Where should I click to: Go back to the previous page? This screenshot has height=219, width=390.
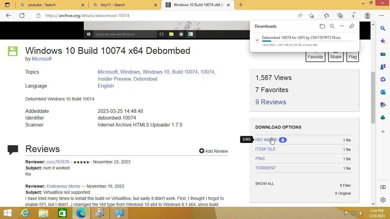click(x=8, y=16)
